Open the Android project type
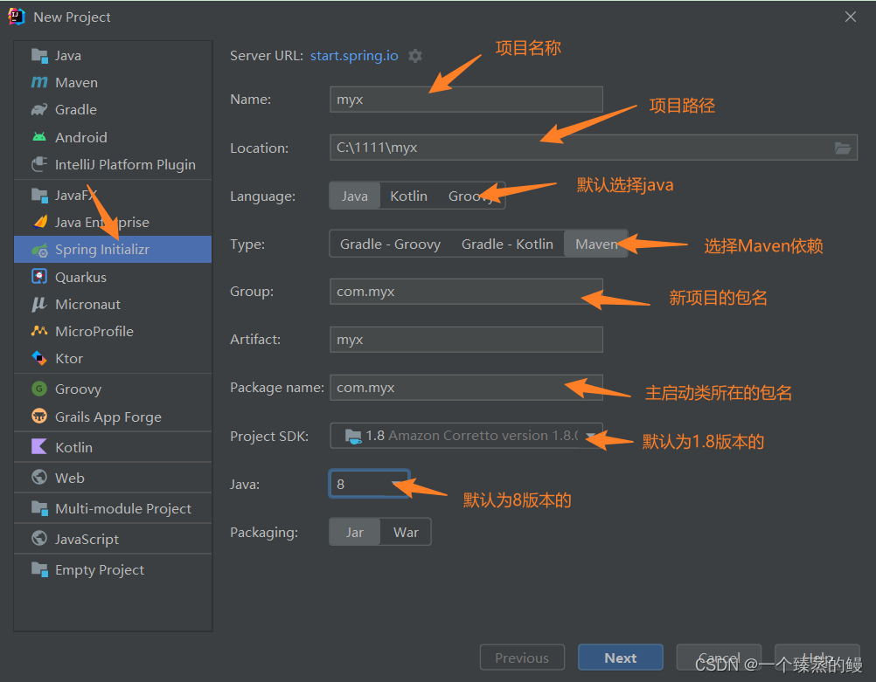Image resolution: width=876 pixels, height=682 pixels. click(x=79, y=137)
